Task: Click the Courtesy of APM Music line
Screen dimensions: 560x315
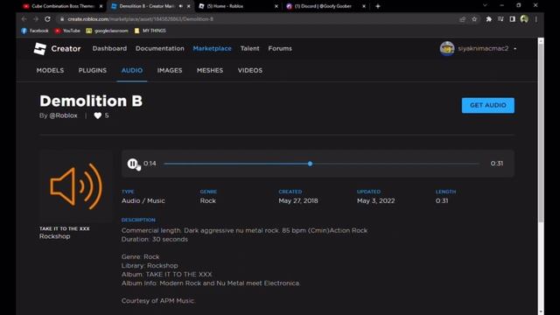Action: coord(157,301)
